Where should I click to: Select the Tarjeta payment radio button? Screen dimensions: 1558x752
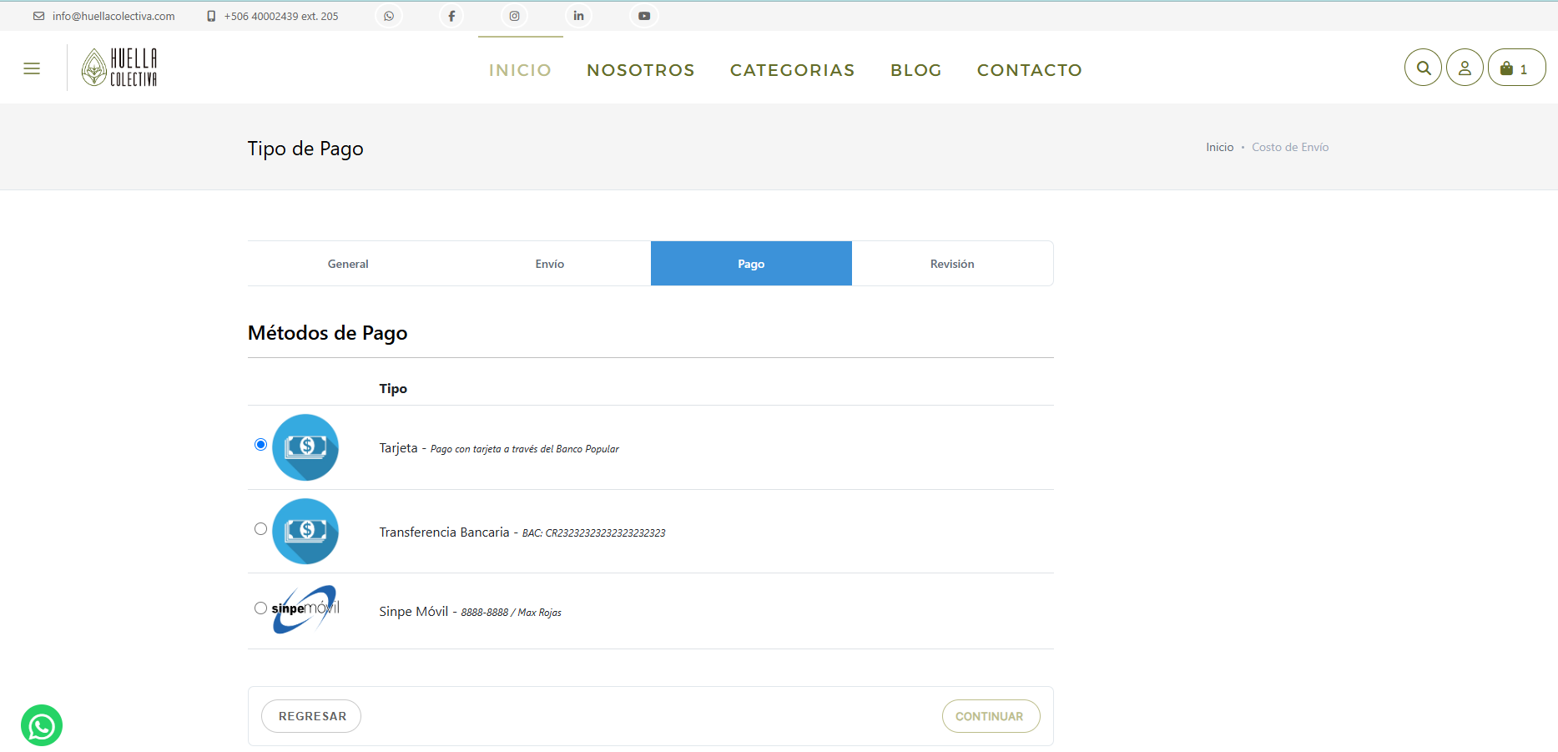point(261,444)
